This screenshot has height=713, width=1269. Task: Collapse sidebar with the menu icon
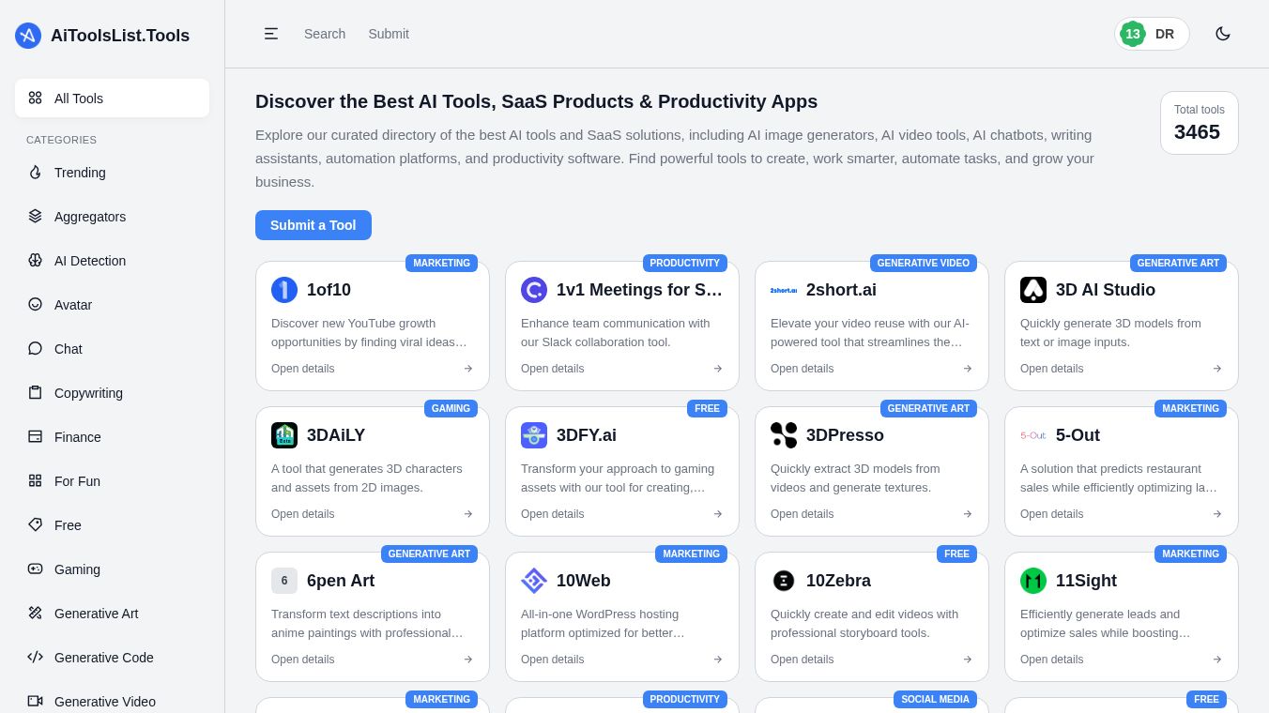(x=271, y=34)
